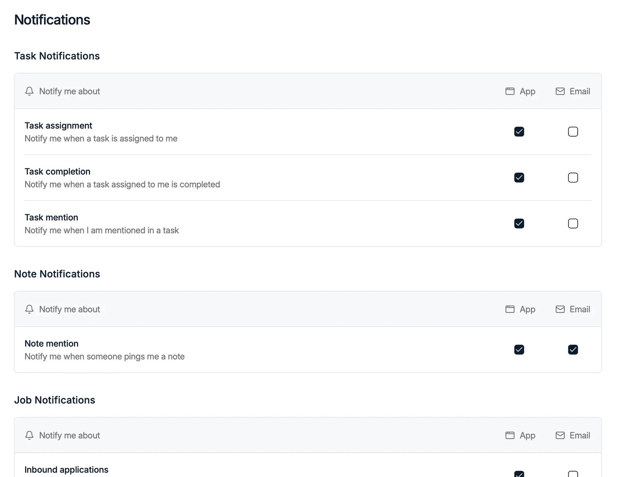The image size is (619, 477).
Task: Enable Email notification for Task completion
Action: 573,178
